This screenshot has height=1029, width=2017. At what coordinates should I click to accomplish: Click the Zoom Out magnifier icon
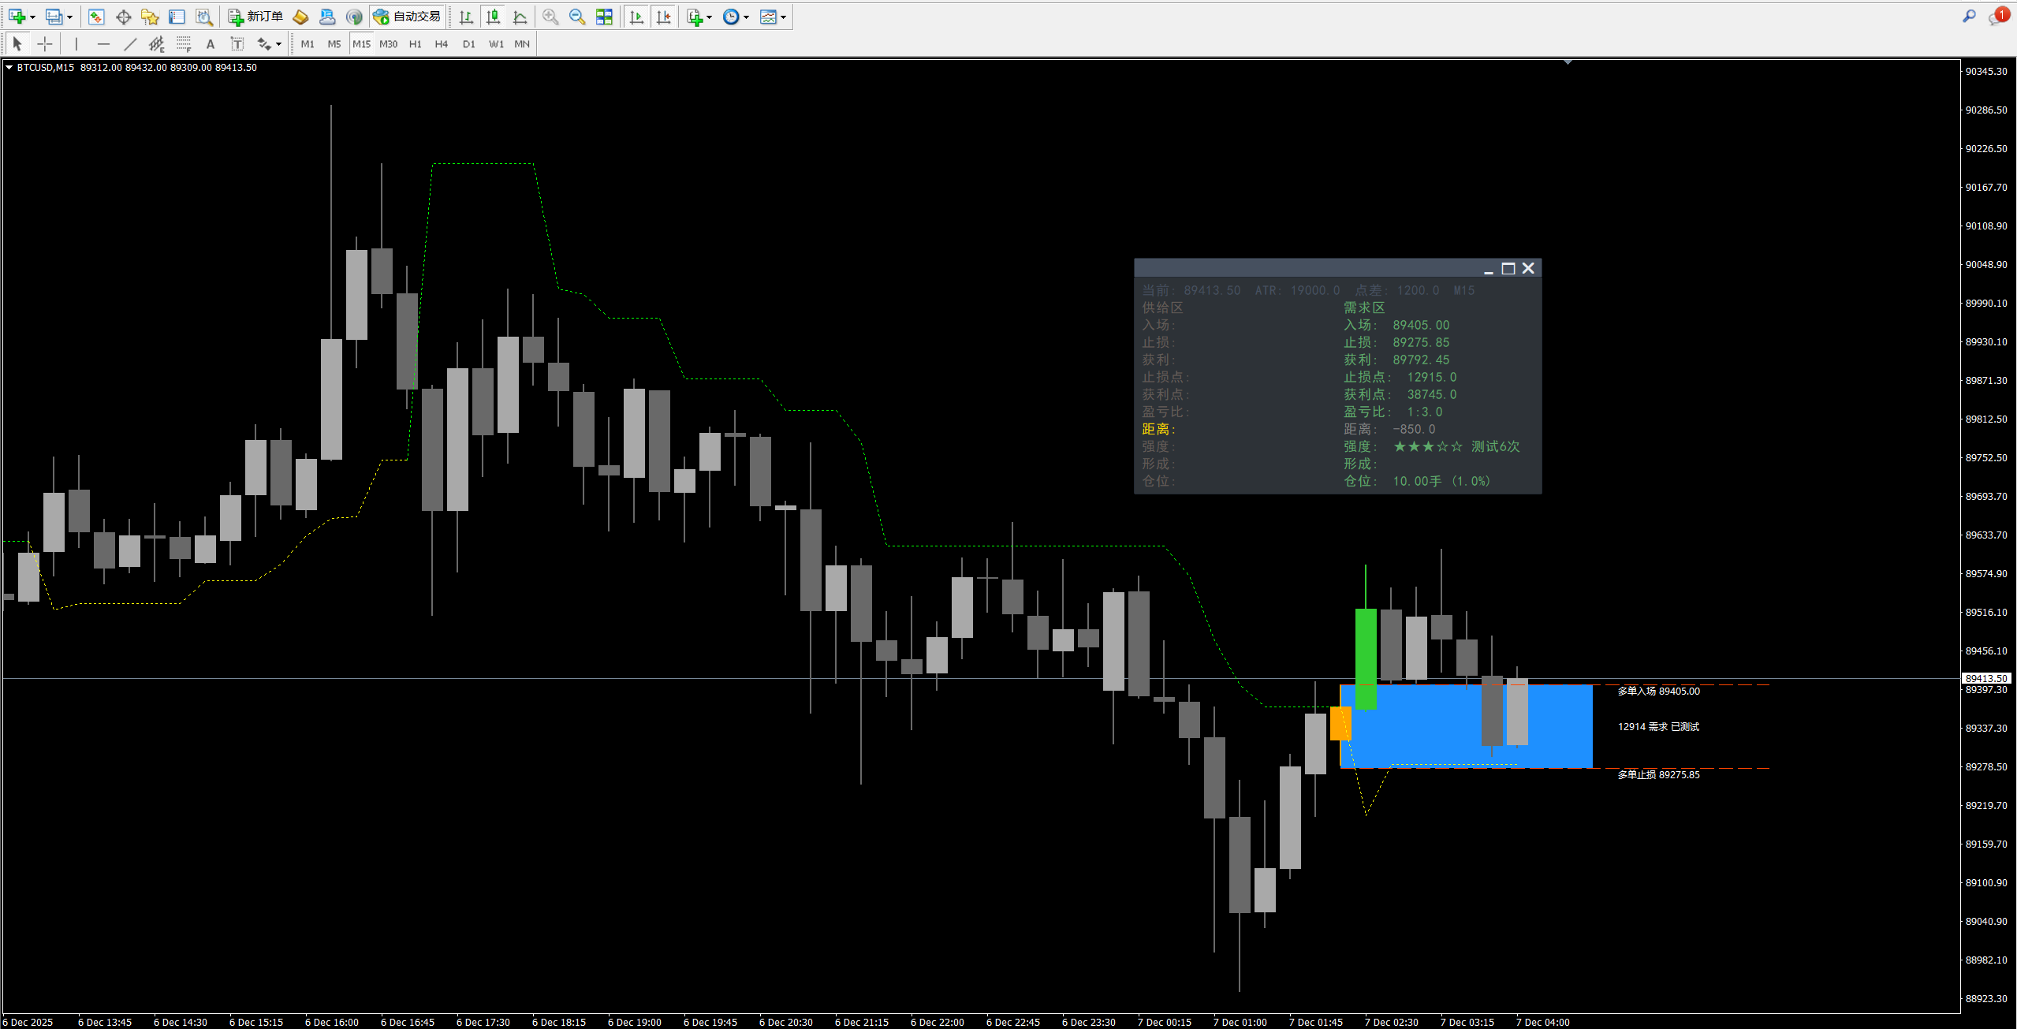tap(577, 17)
